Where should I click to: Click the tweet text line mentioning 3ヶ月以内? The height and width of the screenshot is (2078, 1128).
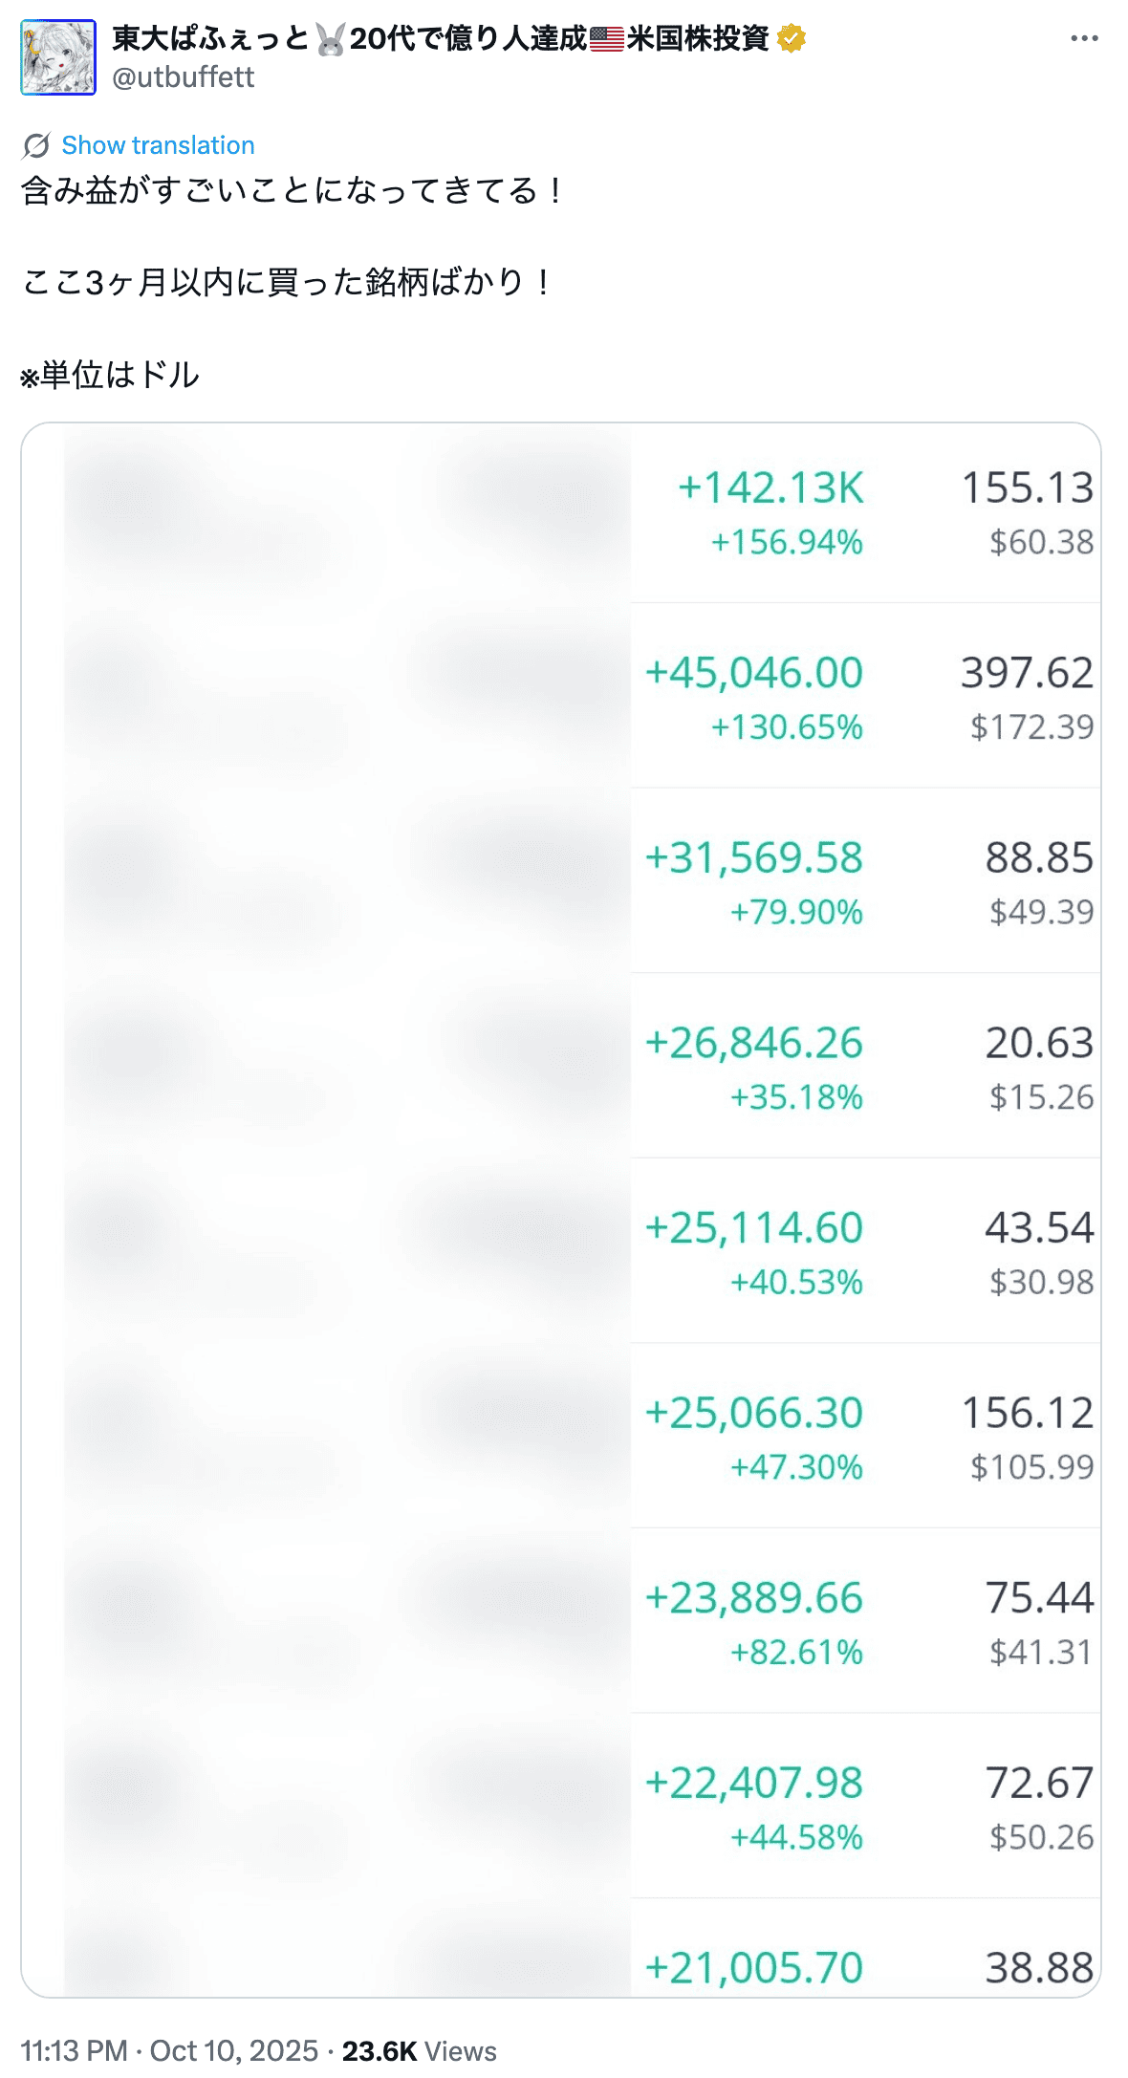pyautogui.click(x=287, y=283)
